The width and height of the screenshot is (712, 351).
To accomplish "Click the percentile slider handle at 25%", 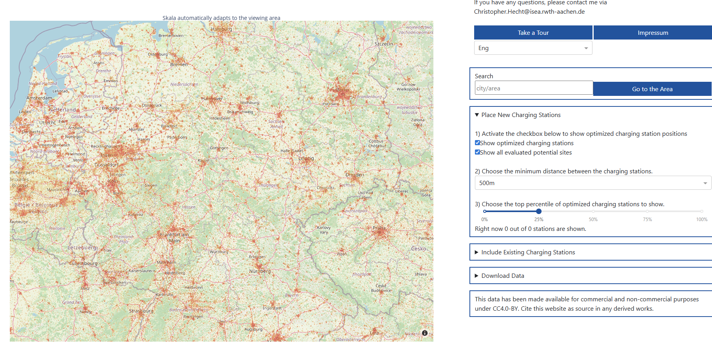I will pos(539,211).
